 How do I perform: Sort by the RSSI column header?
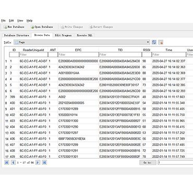tap(147, 50)
